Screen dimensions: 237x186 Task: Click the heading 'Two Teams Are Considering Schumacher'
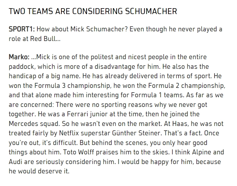tap(93, 11)
